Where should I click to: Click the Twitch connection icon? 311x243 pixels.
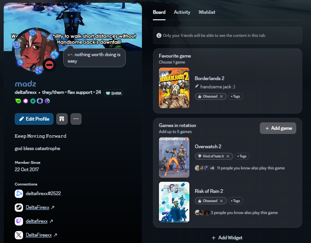19,221
